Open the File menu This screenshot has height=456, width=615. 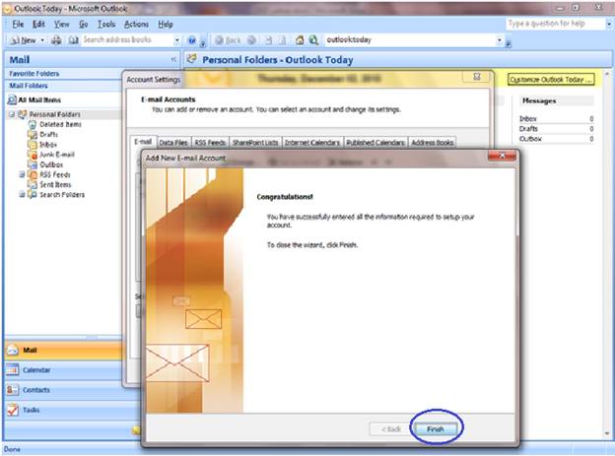pyautogui.click(x=18, y=24)
